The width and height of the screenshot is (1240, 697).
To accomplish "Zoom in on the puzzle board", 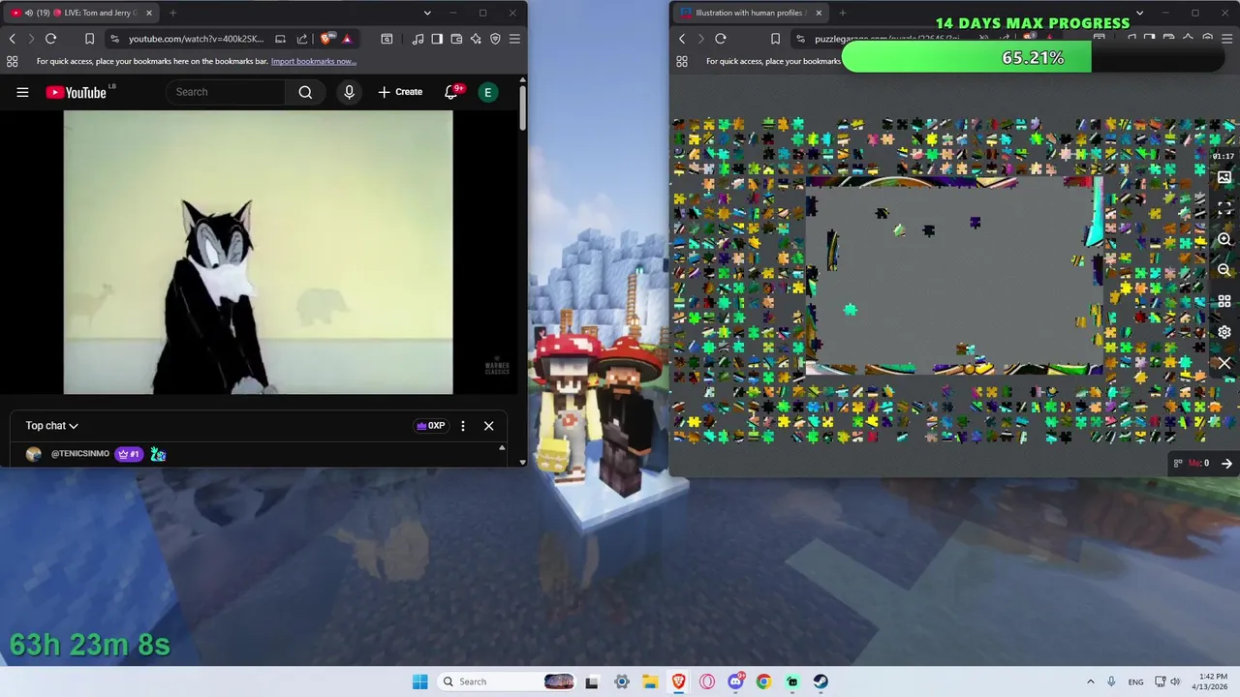I will (x=1224, y=239).
